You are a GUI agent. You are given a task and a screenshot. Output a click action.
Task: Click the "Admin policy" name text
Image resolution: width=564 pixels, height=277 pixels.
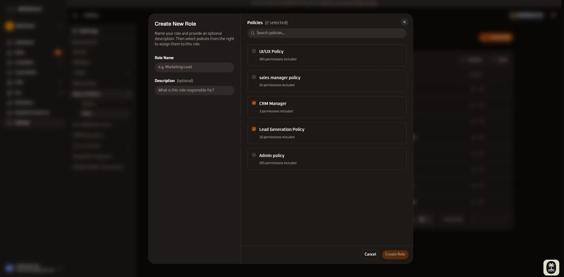pos(272,156)
